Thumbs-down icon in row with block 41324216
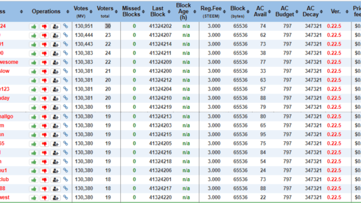 (44, 153)
